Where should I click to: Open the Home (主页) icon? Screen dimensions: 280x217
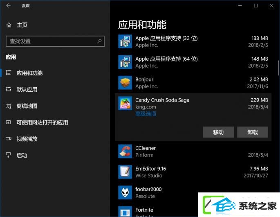tap(9, 25)
